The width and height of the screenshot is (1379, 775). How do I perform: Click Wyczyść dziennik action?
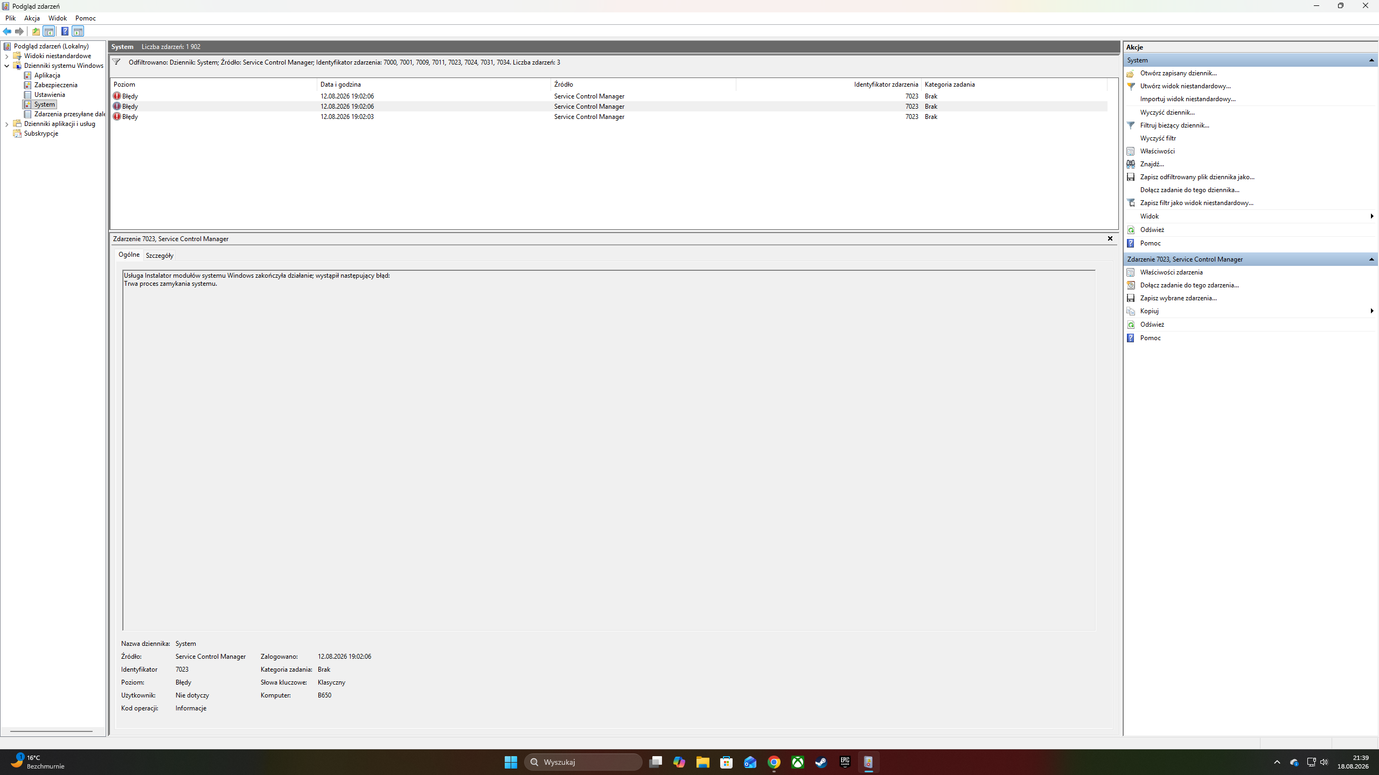pyautogui.click(x=1167, y=112)
